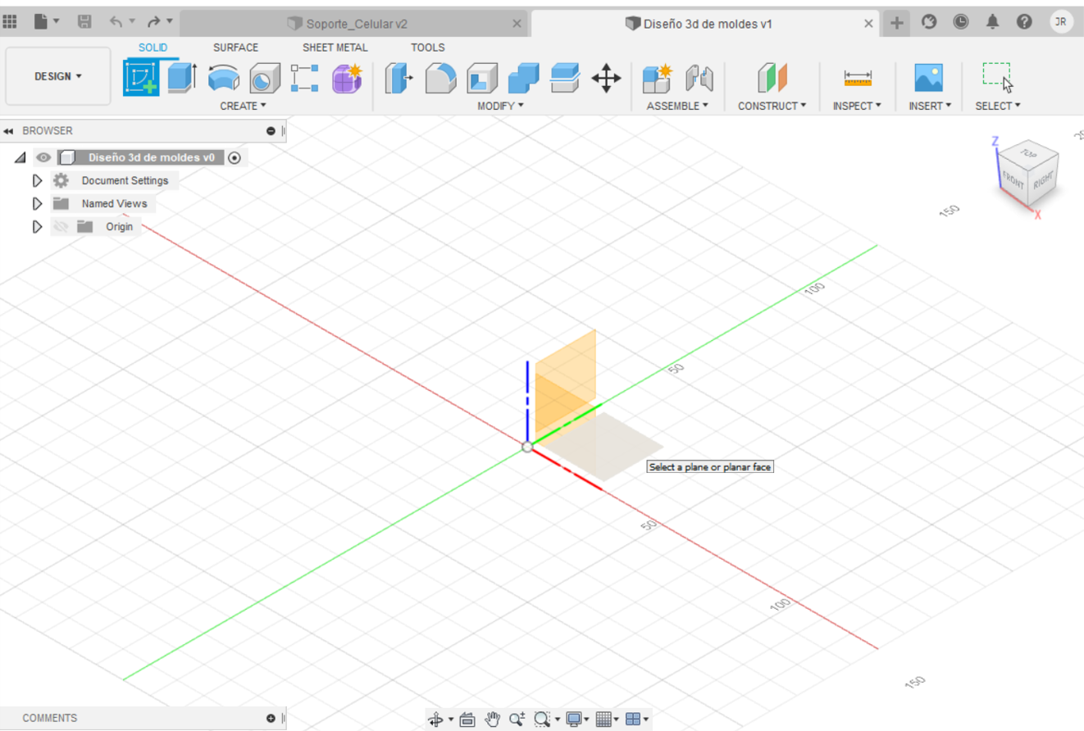Expand the Named Views node

click(x=37, y=203)
